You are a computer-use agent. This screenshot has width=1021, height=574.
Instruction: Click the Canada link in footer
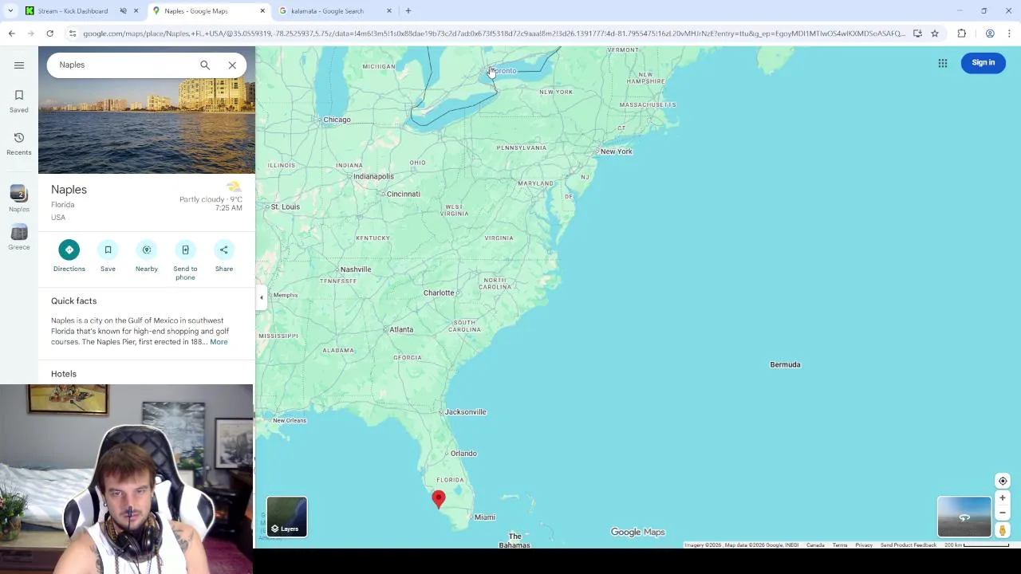pos(815,545)
